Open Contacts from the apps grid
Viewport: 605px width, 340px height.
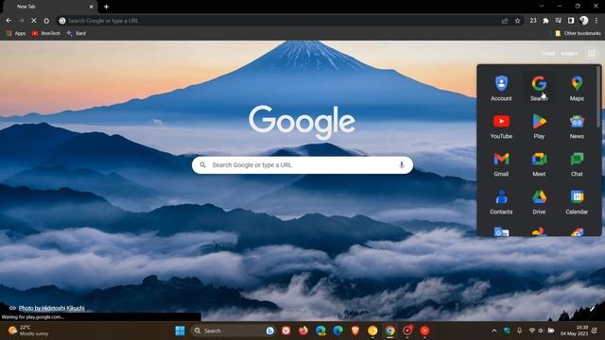[501, 201]
